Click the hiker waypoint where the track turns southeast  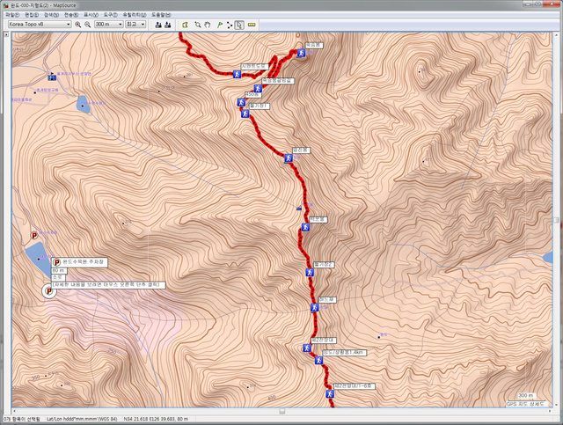click(245, 114)
